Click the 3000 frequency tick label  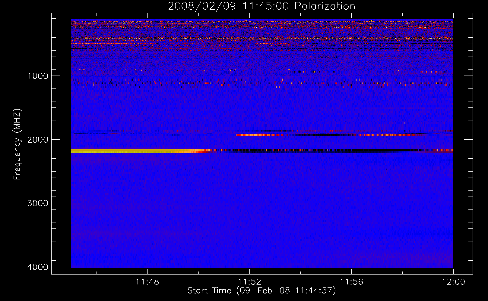(x=38, y=203)
